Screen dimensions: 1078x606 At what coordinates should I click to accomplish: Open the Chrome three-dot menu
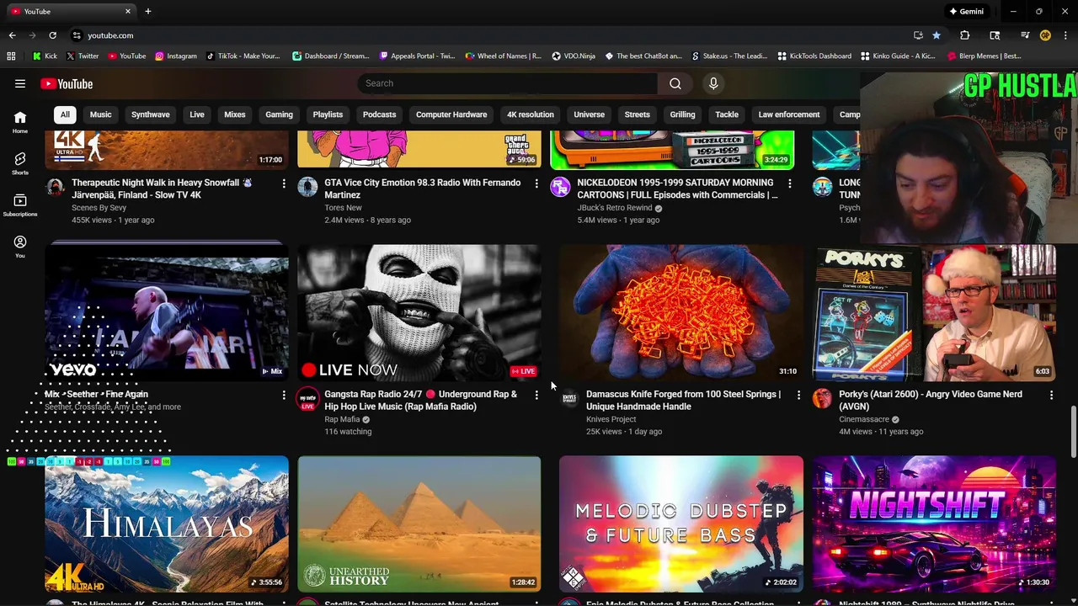click(x=1066, y=35)
